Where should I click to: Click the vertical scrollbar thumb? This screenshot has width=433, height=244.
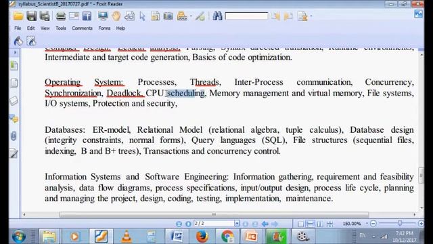[421, 176]
